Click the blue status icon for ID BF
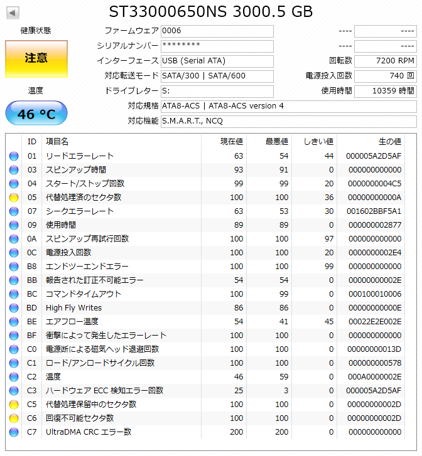Image resolution: width=422 pixels, height=456 pixels. (14, 336)
